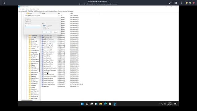Click the folder icon of Wallpapers key
Viewport: 197px width, 111px height.
coord(30,98)
